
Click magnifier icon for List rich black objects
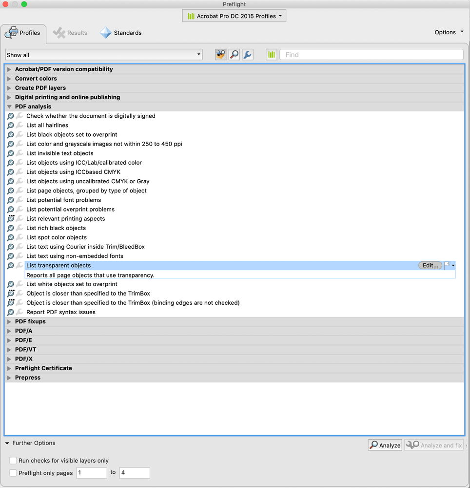[11, 228]
